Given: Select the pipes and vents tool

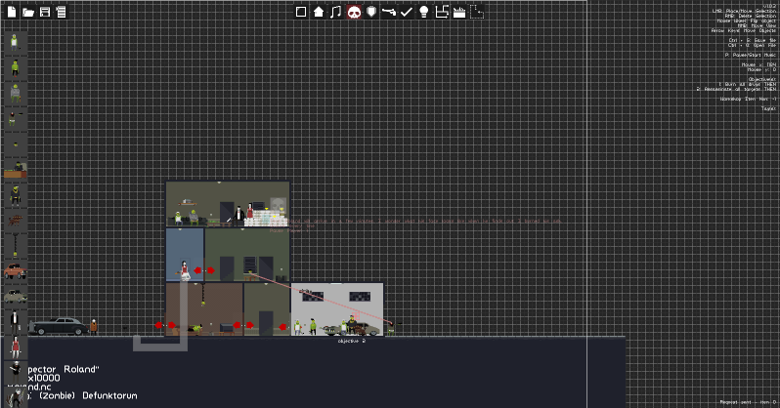Looking at the screenshot, I should (442, 12).
